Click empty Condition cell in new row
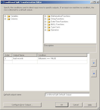The width and height of the screenshot is (100, 110). 62,62
